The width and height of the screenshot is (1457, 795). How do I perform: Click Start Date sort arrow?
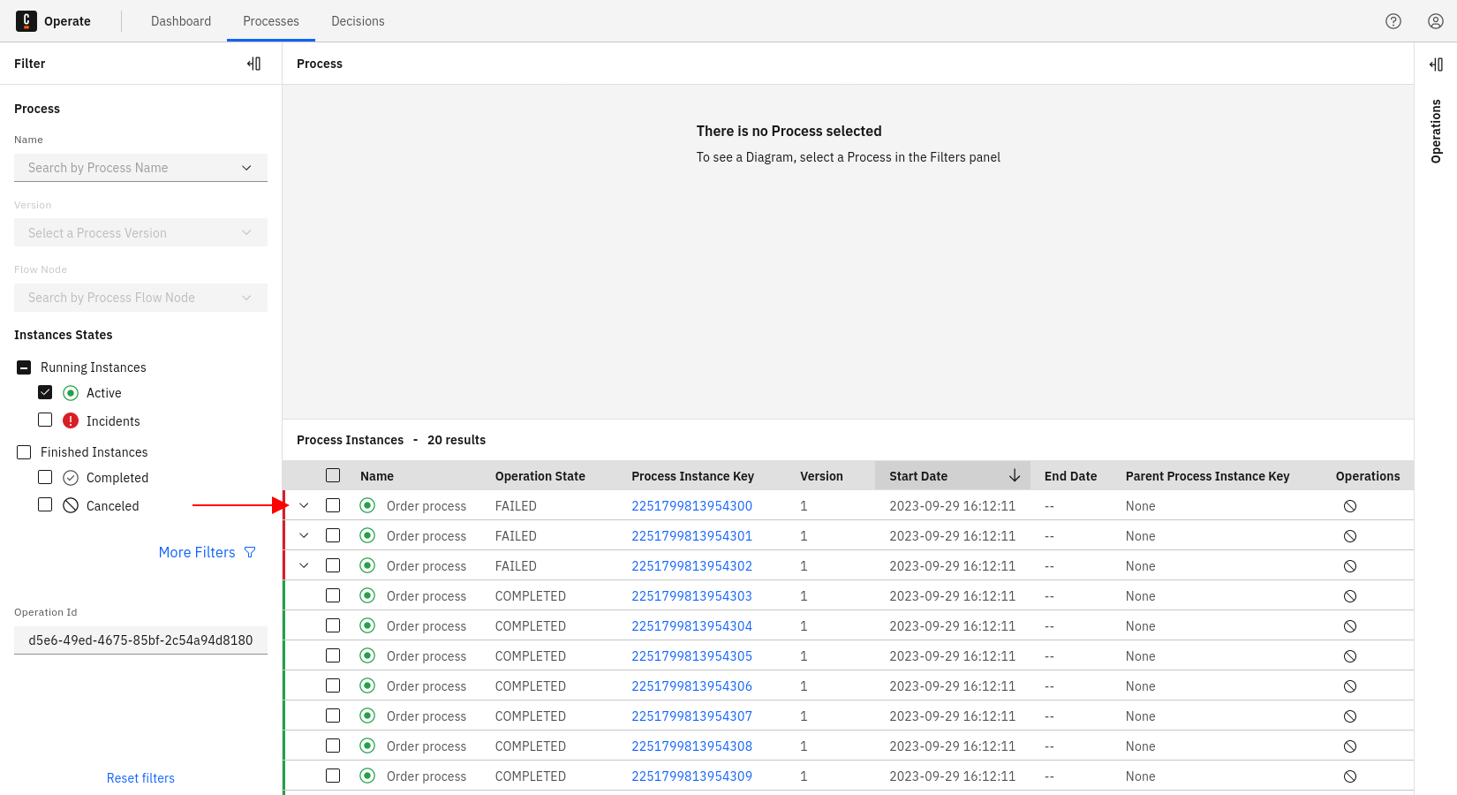click(x=1015, y=475)
